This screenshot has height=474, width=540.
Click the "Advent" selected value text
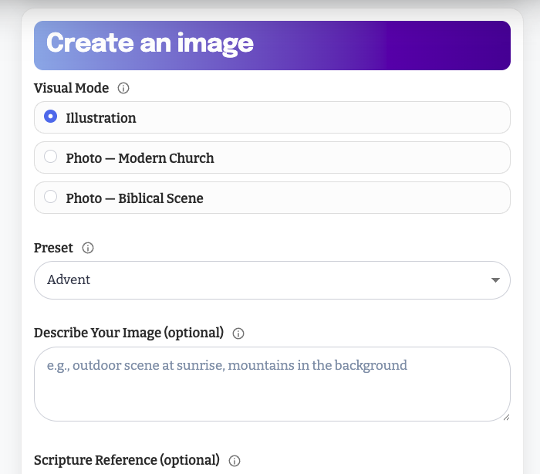(69, 279)
